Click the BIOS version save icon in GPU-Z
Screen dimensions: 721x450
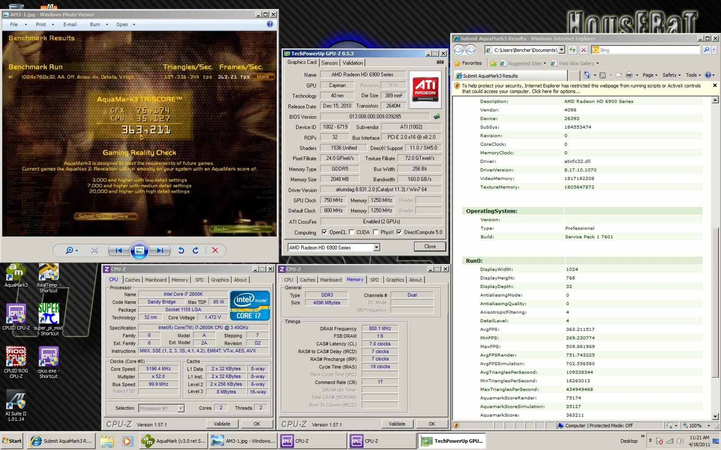[x=437, y=117]
